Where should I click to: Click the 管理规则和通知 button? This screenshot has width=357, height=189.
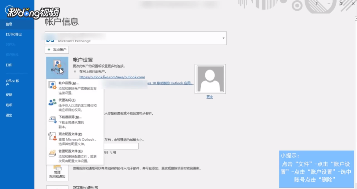[x=57, y=173]
